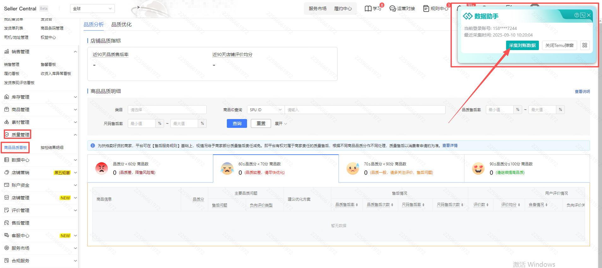Toggle sorting on 评价均分 column
Screen dimensions: 602x268
point(519,205)
